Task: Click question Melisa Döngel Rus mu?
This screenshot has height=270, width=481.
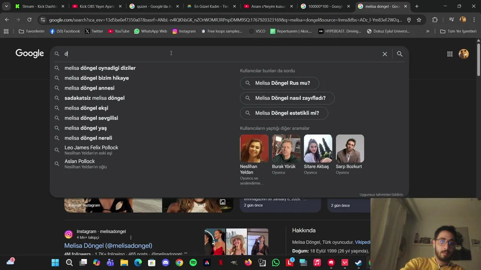Action: (280, 83)
